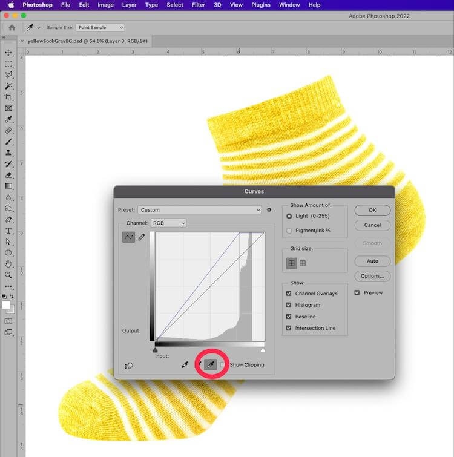454x457 pixels.
Task: Click the Auto button in Curves
Action: click(x=372, y=261)
